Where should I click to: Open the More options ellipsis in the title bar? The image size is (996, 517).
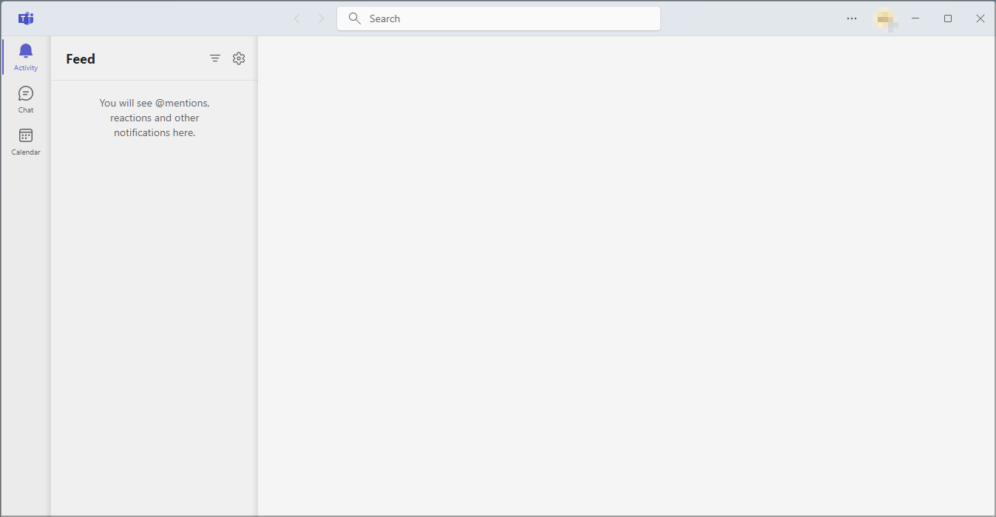852,18
